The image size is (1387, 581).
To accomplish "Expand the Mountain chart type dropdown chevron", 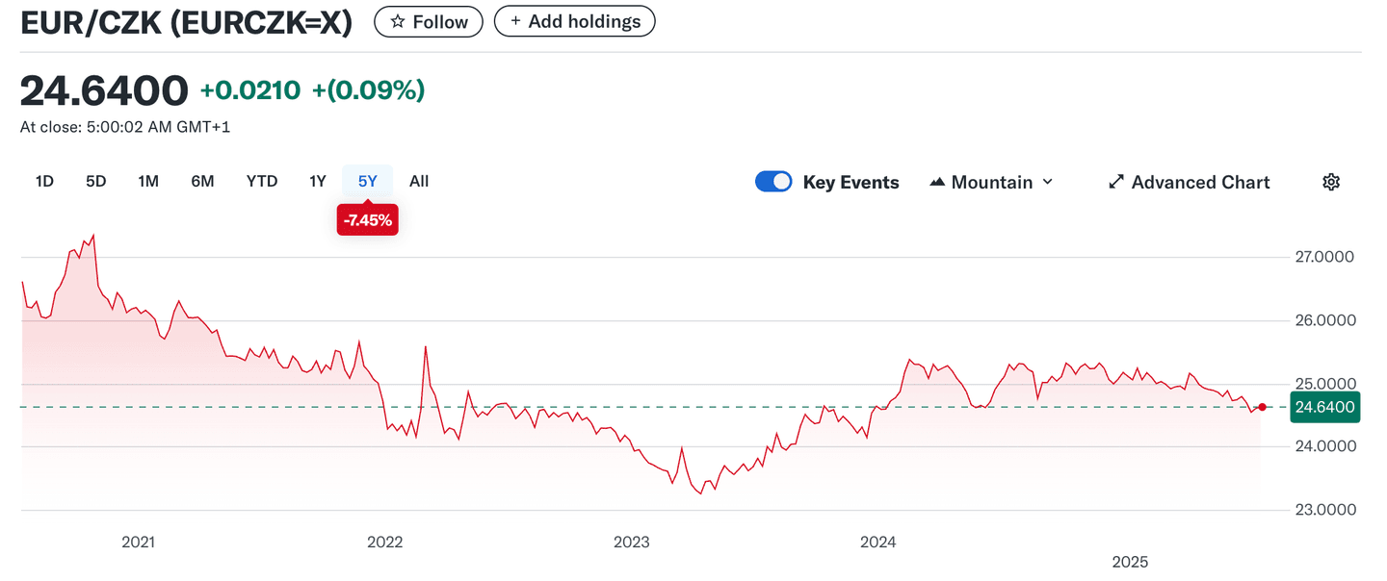I will [1048, 182].
